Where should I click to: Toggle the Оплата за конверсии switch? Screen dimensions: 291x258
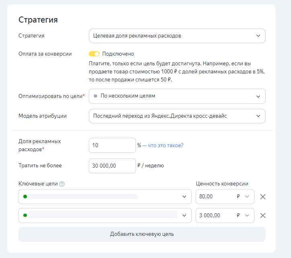click(x=94, y=54)
